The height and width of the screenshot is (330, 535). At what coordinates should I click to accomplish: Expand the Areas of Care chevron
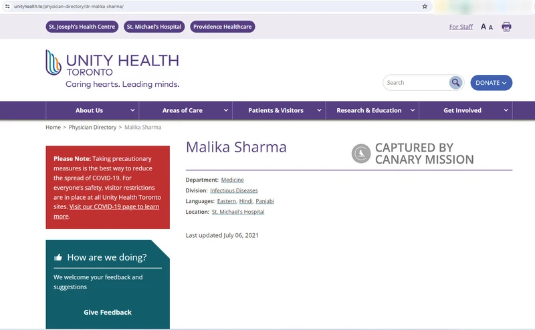point(226,110)
